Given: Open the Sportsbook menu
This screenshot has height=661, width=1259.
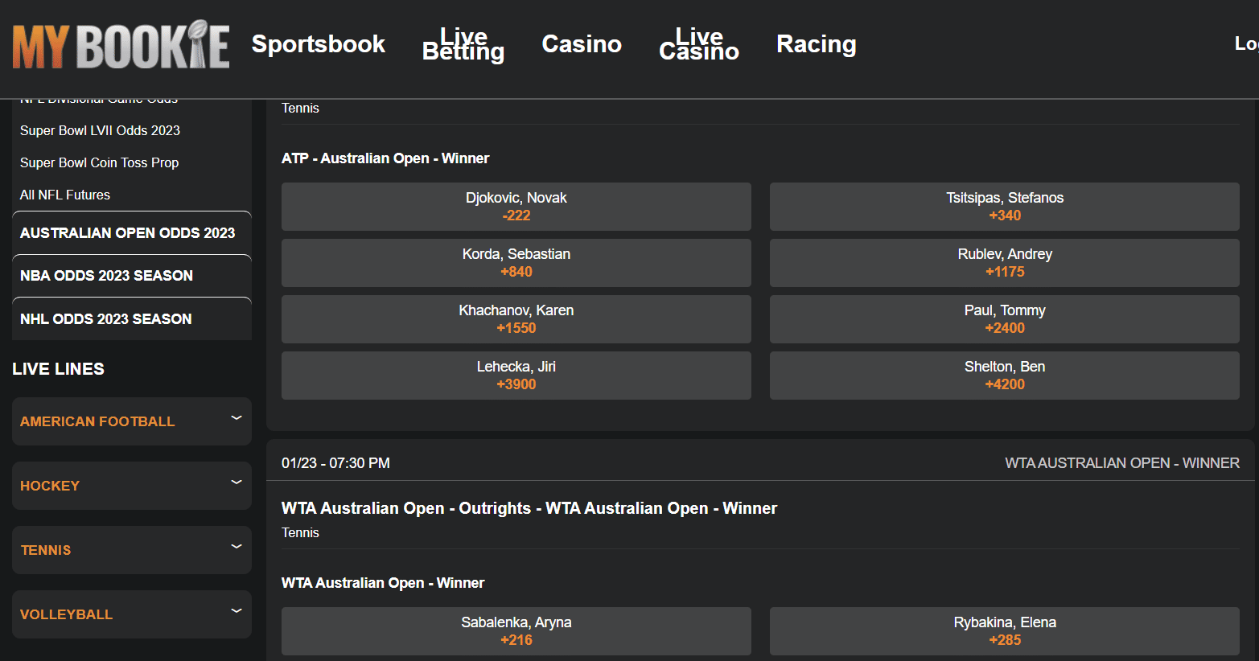Looking at the screenshot, I should click(x=319, y=44).
